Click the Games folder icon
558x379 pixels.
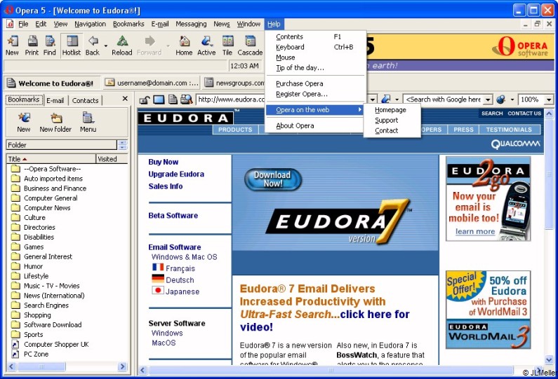point(15,247)
